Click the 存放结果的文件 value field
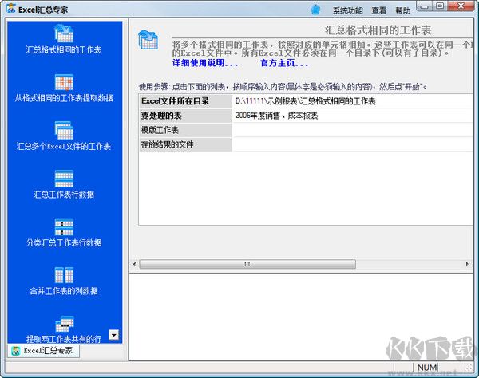The height and width of the screenshot is (378, 479). point(352,144)
